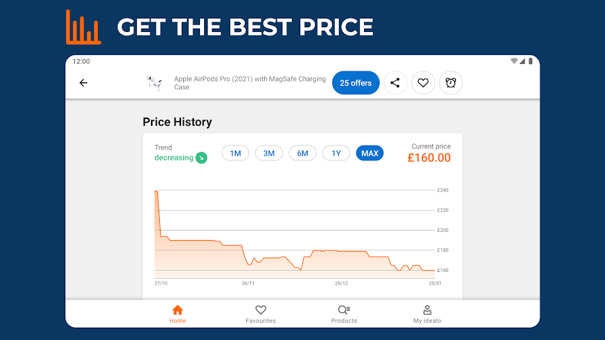Click the decreasing trend arrow icon
The height and width of the screenshot is (340, 605).
201,158
